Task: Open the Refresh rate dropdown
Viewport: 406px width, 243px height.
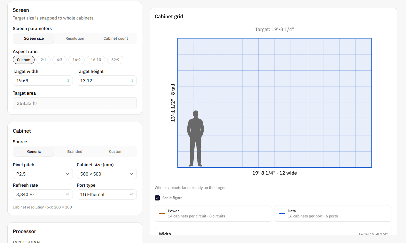Action: click(43, 194)
